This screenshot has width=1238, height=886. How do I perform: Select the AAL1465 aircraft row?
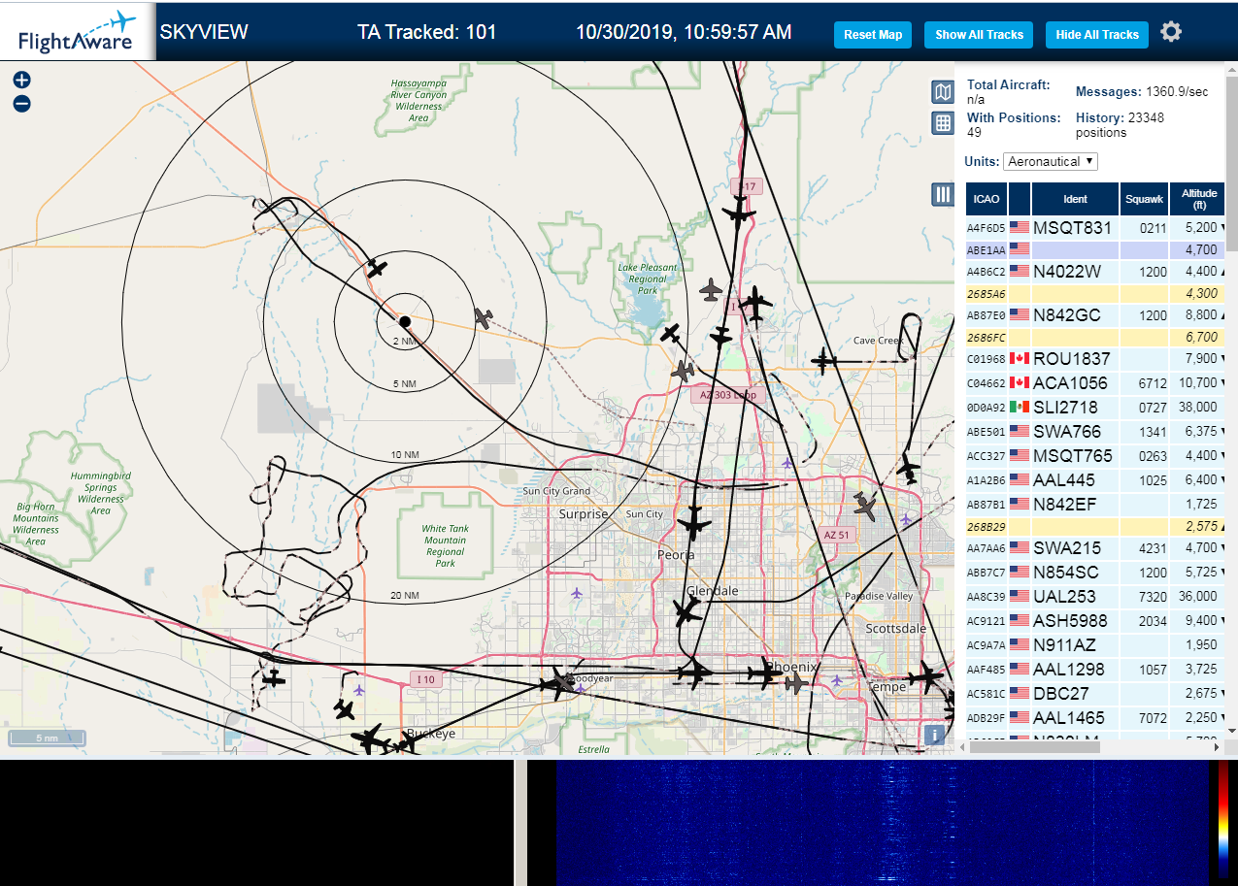pyautogui.click(x=1096, y=718)
